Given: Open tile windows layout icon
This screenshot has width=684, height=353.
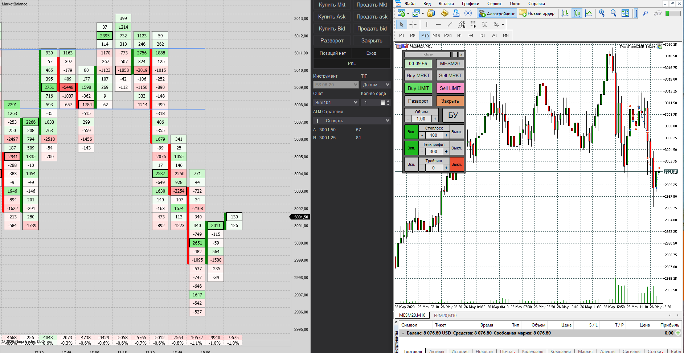Looking at the screenshot, I should [625, 13].
